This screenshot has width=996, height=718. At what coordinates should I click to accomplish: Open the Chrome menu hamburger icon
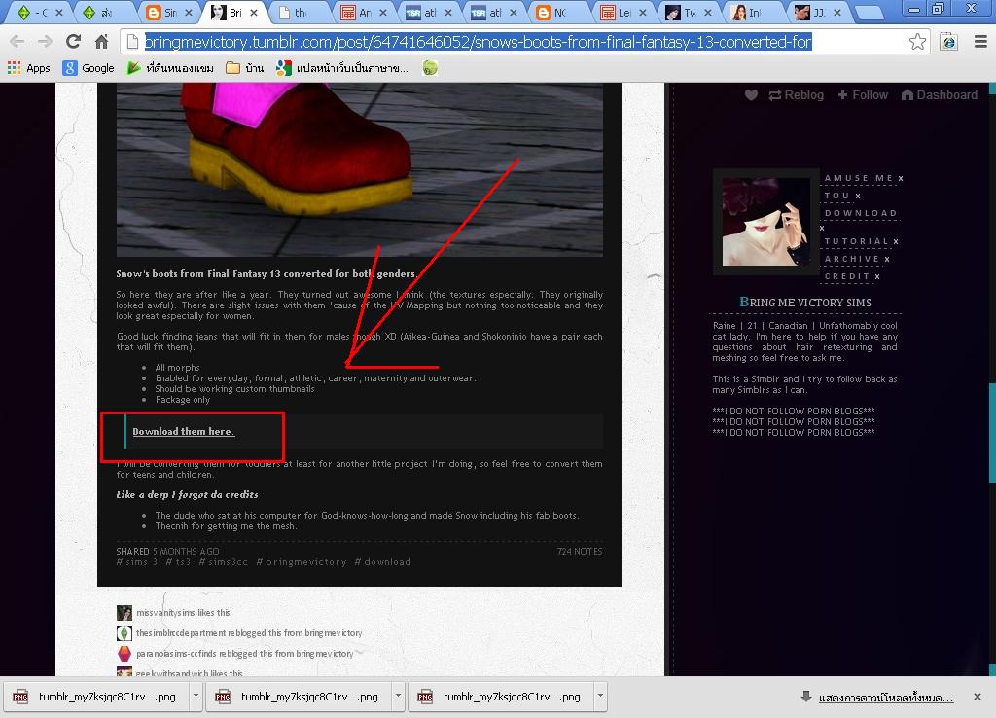tap(980, 42)
